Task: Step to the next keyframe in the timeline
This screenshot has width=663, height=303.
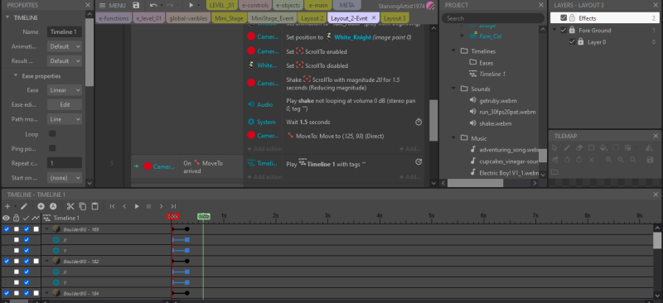Action: [161, 206]
